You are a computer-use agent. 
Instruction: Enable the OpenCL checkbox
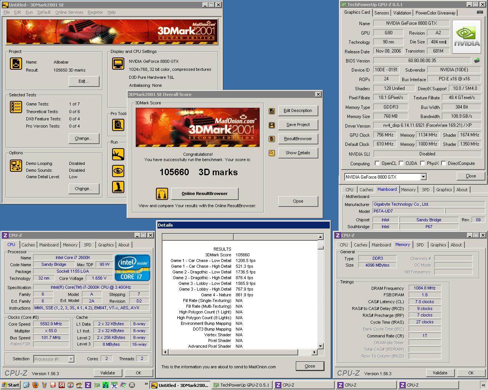[x=377, y=163]
